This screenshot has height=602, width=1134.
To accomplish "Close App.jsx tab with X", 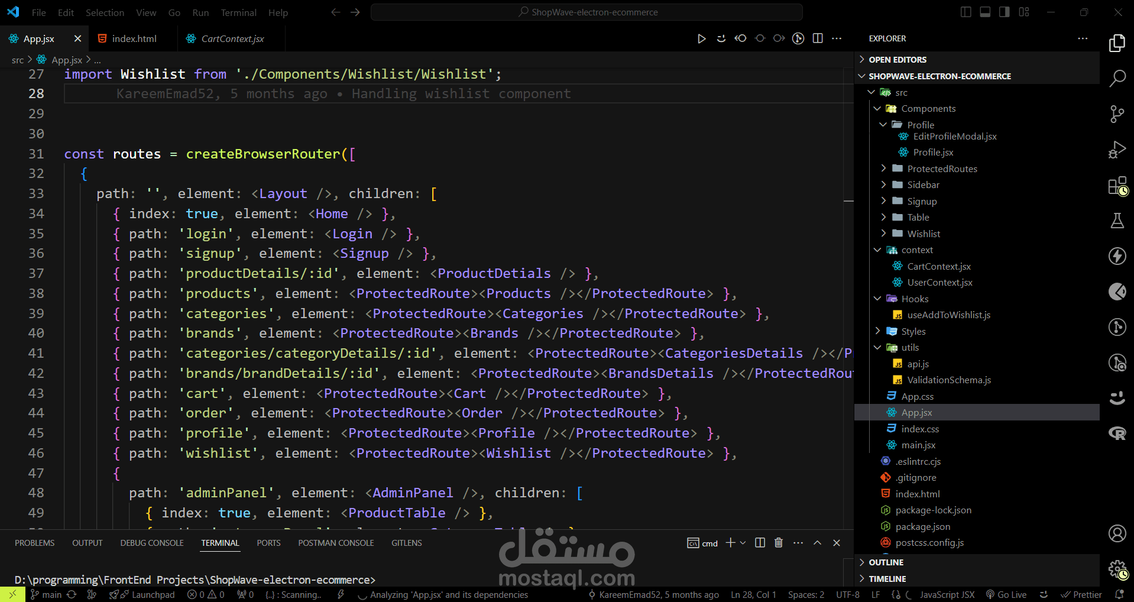I will 77,38.
